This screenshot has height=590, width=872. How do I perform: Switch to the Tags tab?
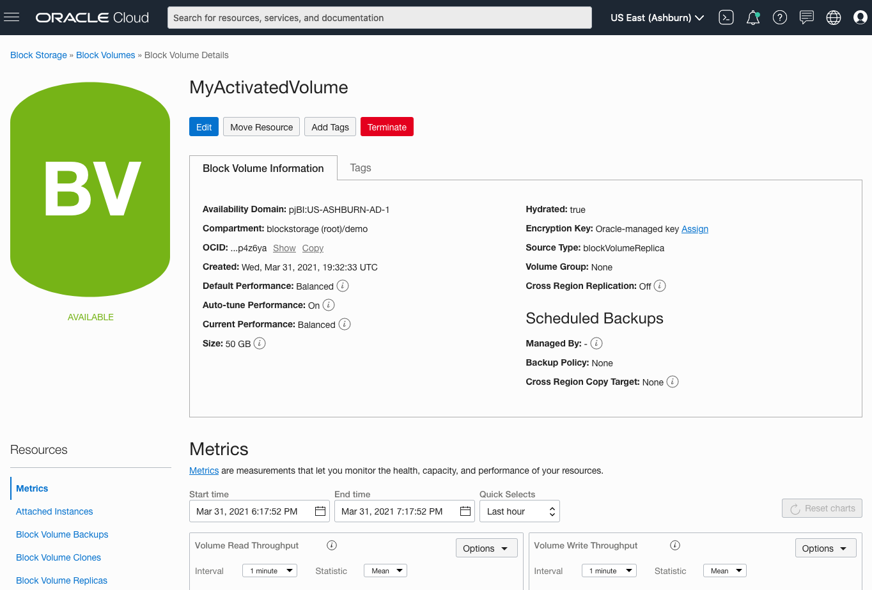360,167
